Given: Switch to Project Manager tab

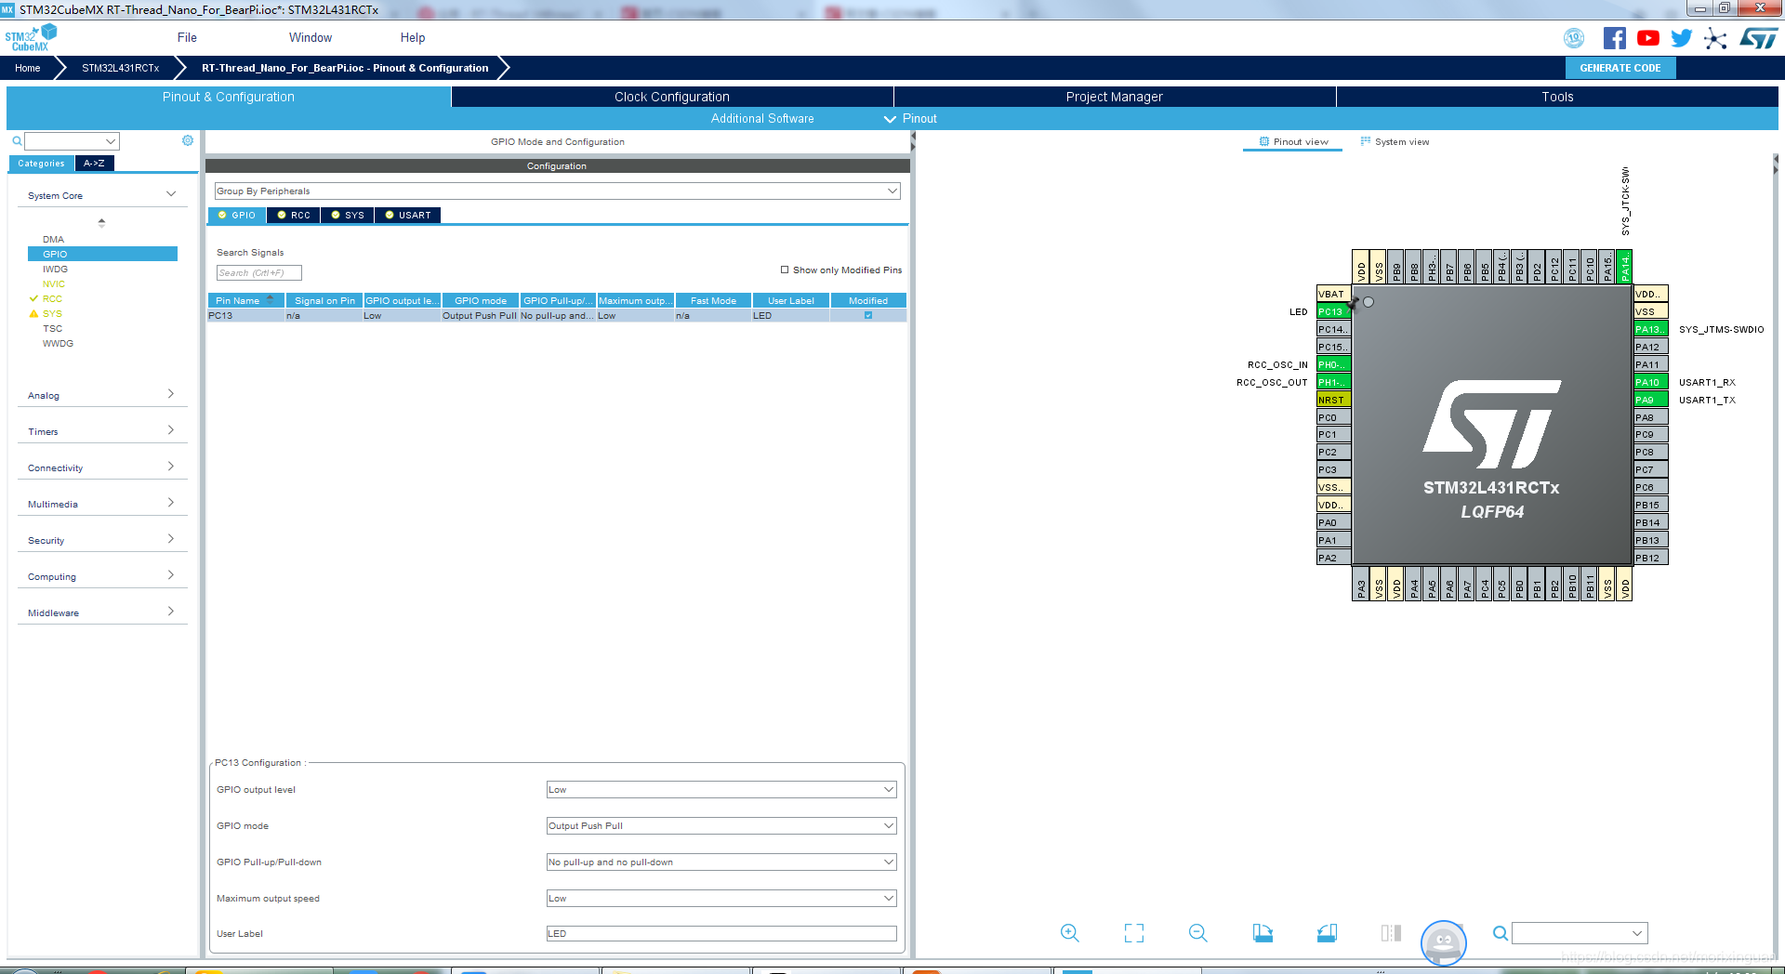Looking at the screenshot, I should click(1115, 97).
